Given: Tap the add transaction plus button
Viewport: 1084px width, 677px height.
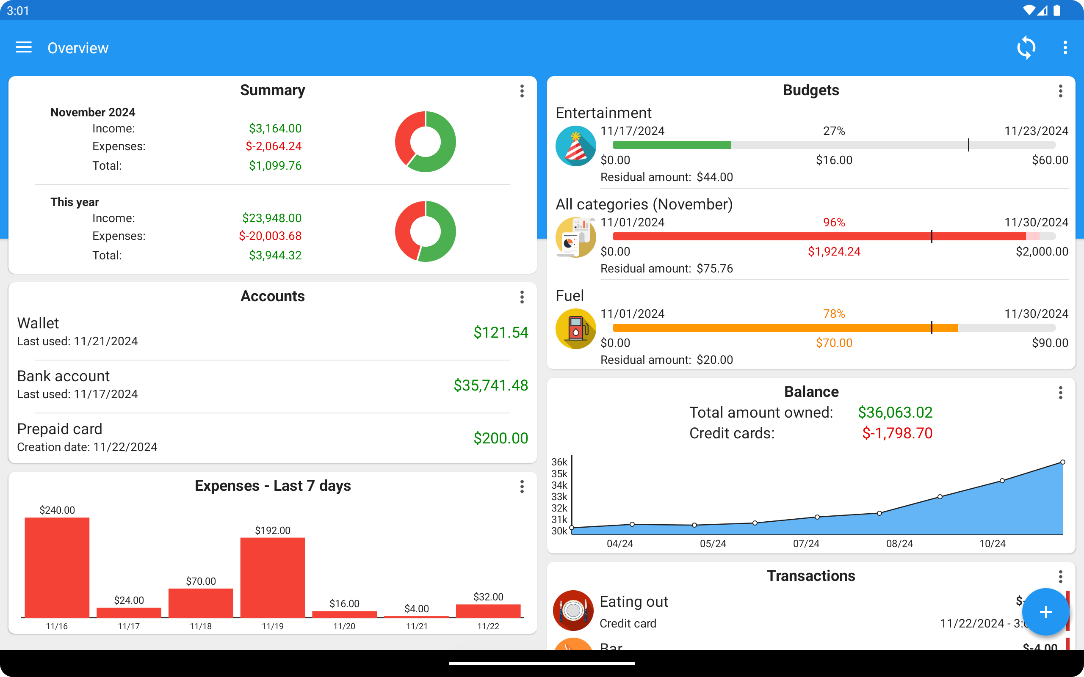Looking at the screenshot, I should 1045,612.
